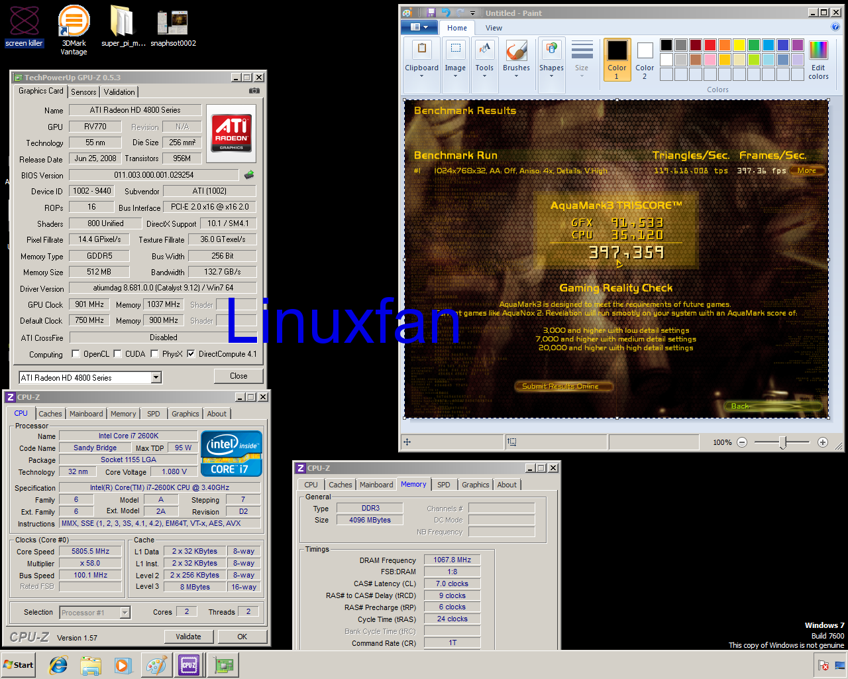Click the Core Speed 5805.5 MHz field

(x=90, y=551)
